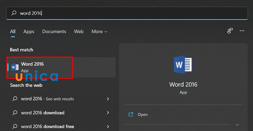
Task: Click the 'Search the web' heading
Action: [26, 85]
